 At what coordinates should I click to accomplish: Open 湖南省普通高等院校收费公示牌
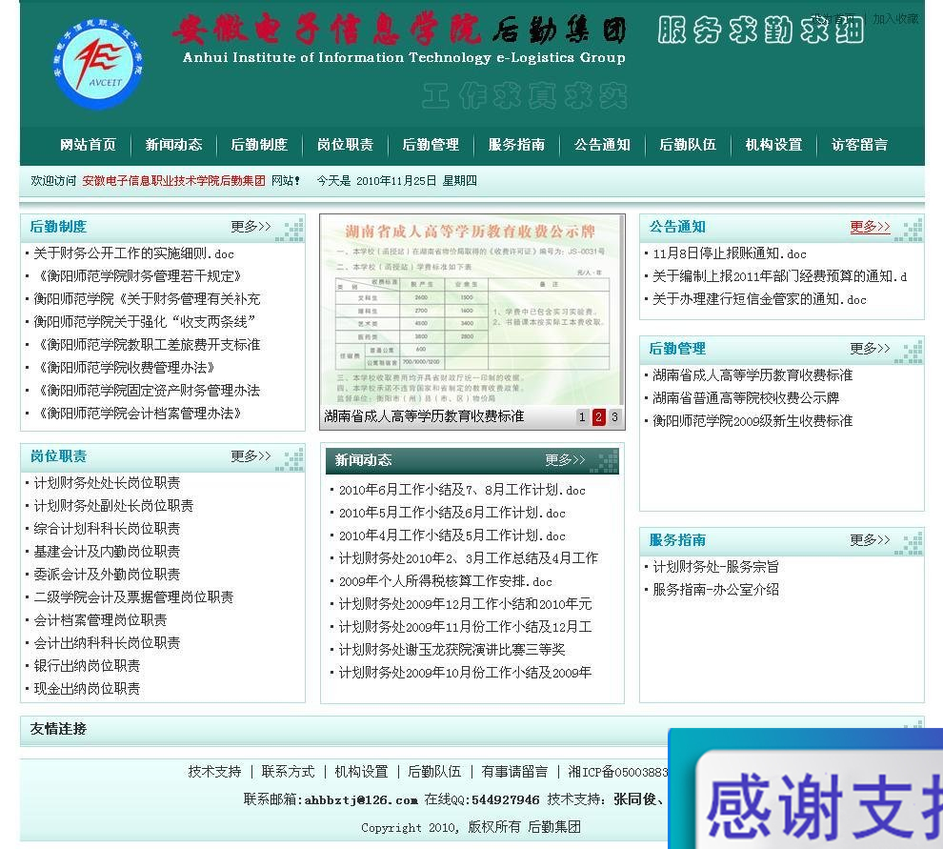(746, 397)
